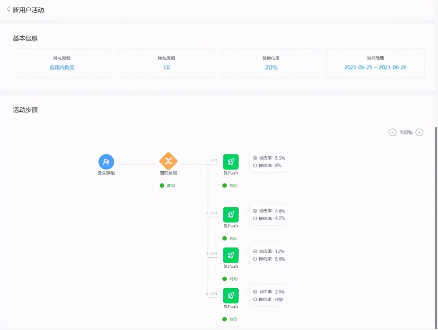Image resolution: width=438 pixels, height=330 pixels.
Task: Expand the stats card showing 1.2% click rate
Action: (x=268, y=255)
